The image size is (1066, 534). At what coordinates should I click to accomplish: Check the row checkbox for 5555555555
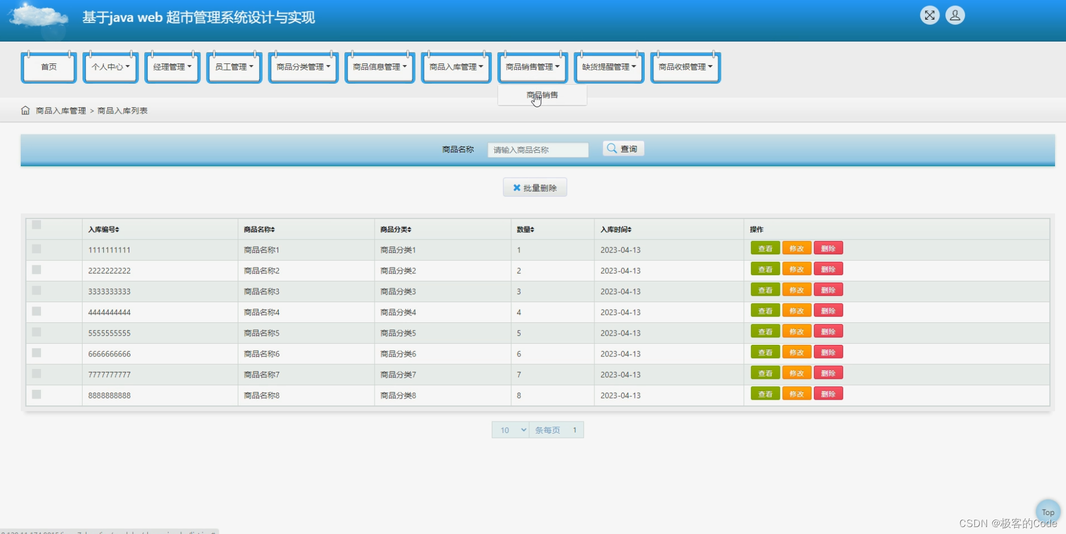click(36, 332)
